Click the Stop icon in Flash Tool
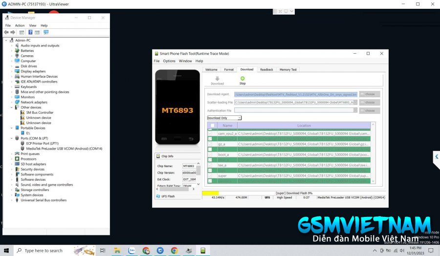Screen dimensions: 440x256 click(x=242, y=79)
